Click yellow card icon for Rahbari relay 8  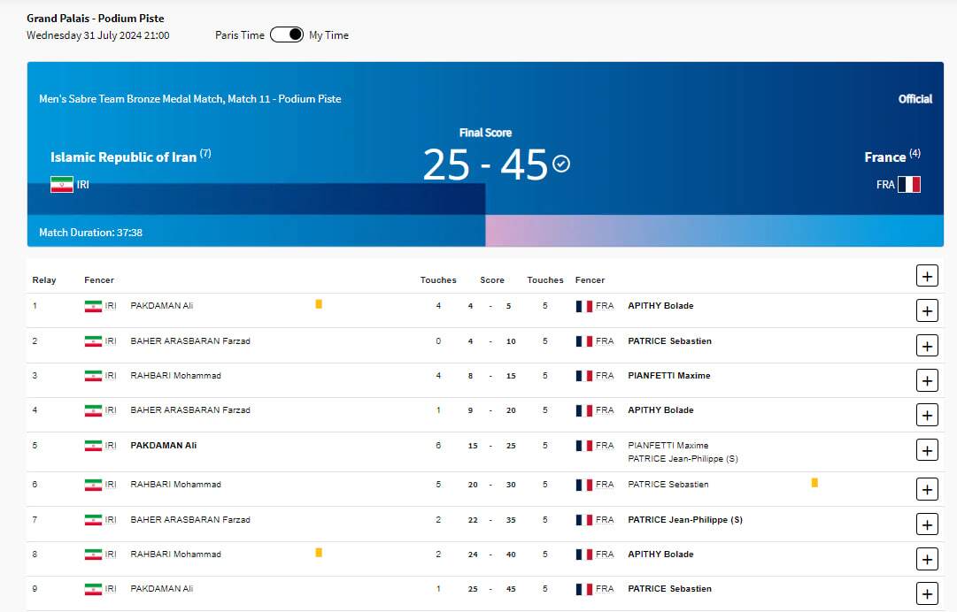(319, 553)
